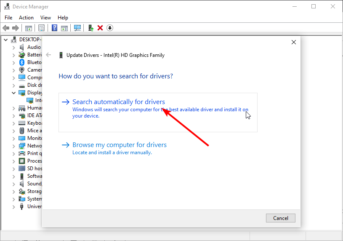Click the Forward arrow toolbar icon
The image size is (343, 241).
[x=15, y=28]
